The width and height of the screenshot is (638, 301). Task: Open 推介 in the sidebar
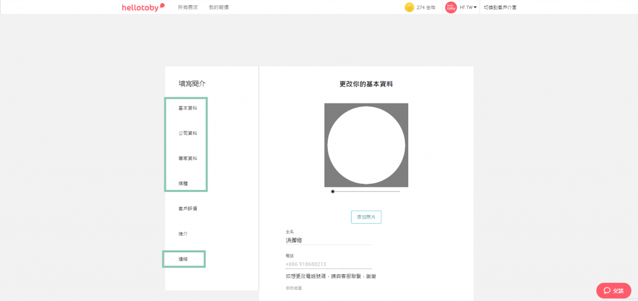pyautogui.click(x=183, y=234)
